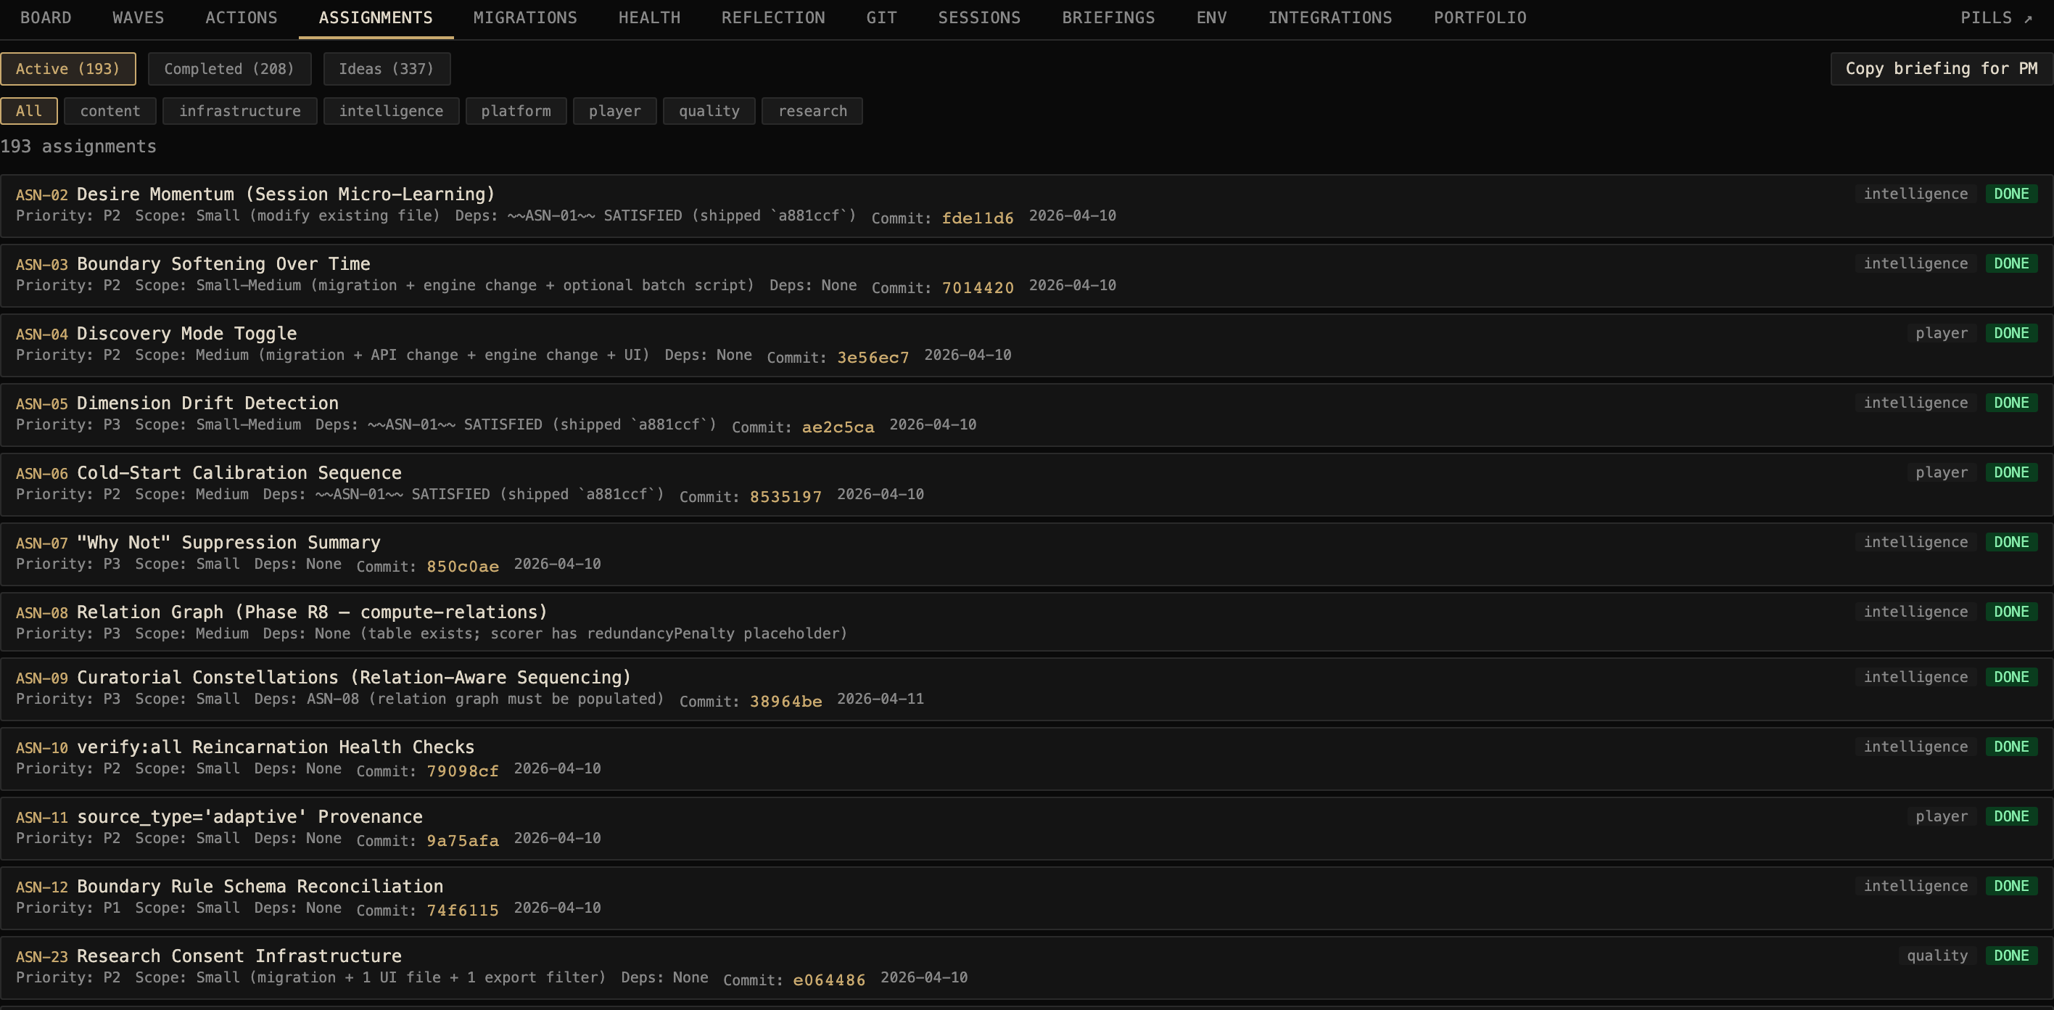Image resolution: width=2054 pixels, height=1010 pixels.
Task: Open ASN-10 verify:all Reincarnation Health Checks
Action: [x=1026, y=758]
